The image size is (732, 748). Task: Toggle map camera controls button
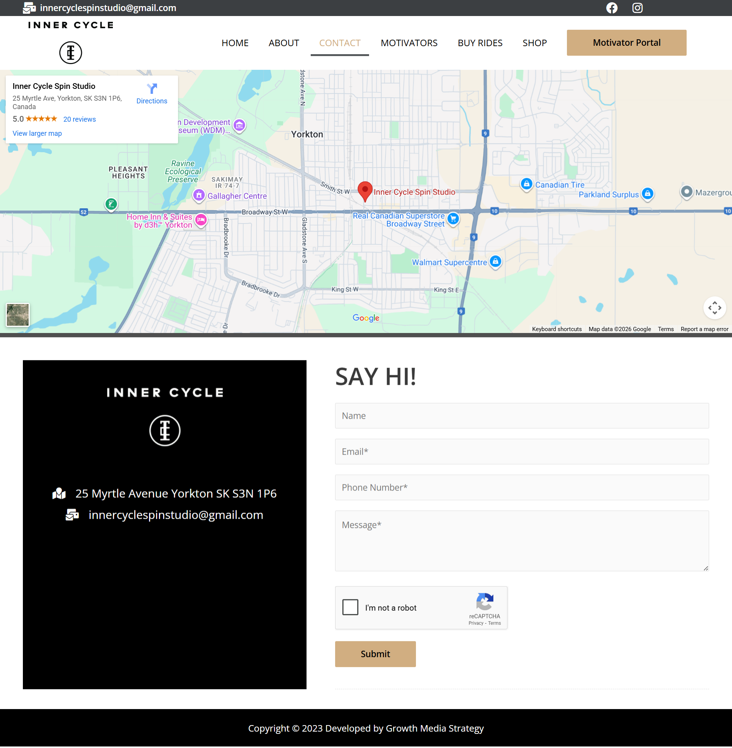714,308
